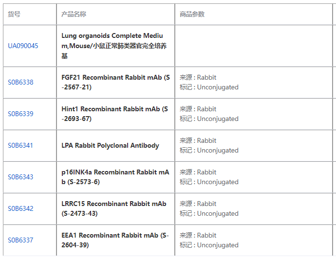Click Hint1 Recombinant Rabbit mAb name
336x258 pixels.
pyautogui.click(x=115, y=114)
